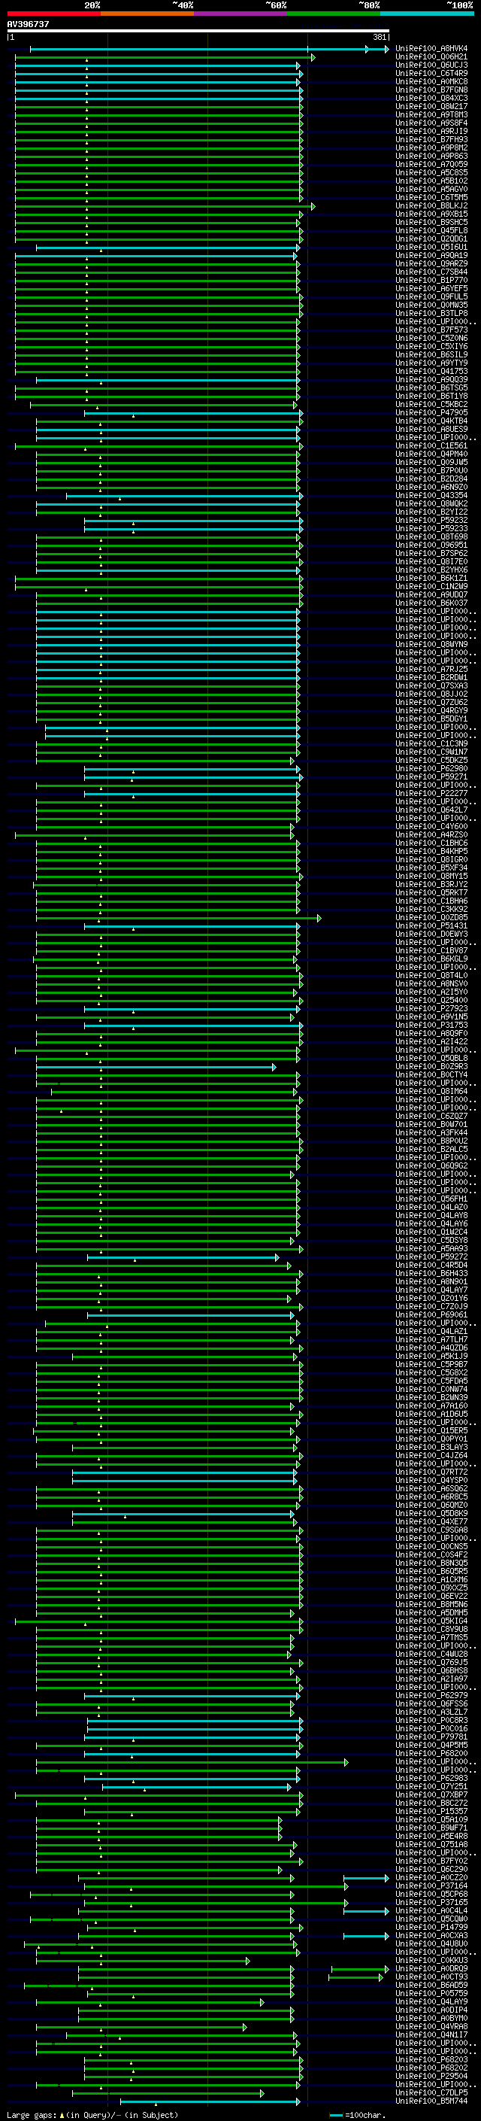Image resolution: width=481 pixels, height=2121 pixels.
Task: Click hit label UniRef100_Q84XC3
Action: 431,98
